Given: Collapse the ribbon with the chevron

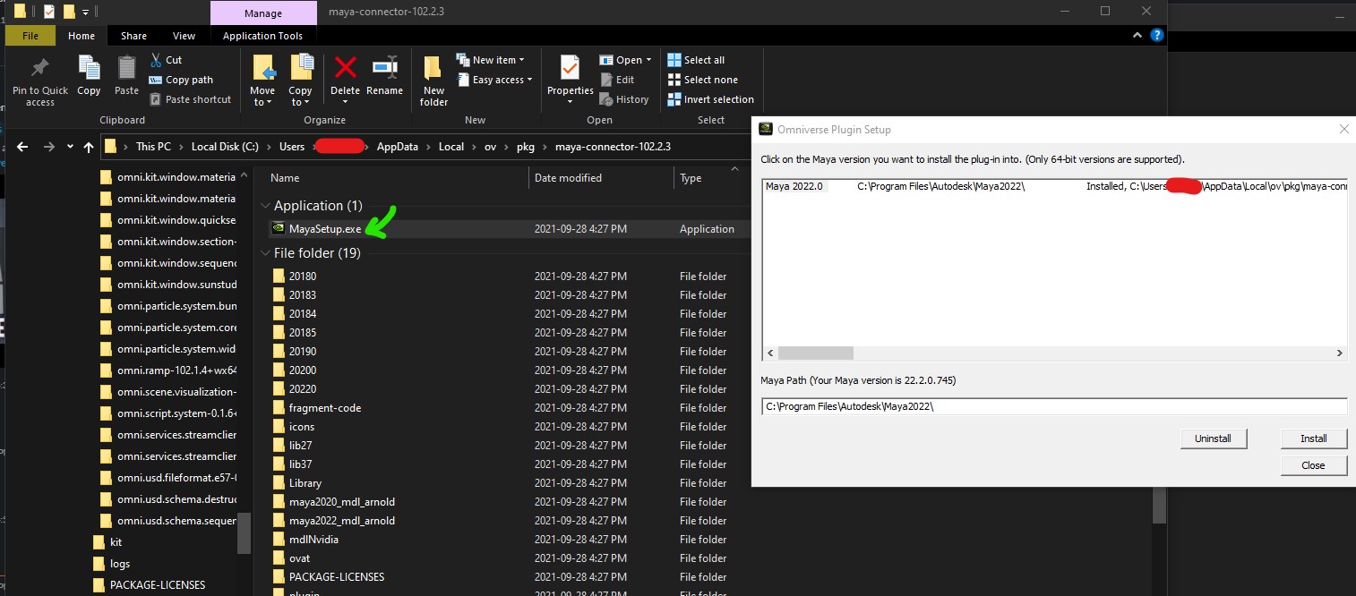Looking at the screenshot, I should tap(1139, 36).
